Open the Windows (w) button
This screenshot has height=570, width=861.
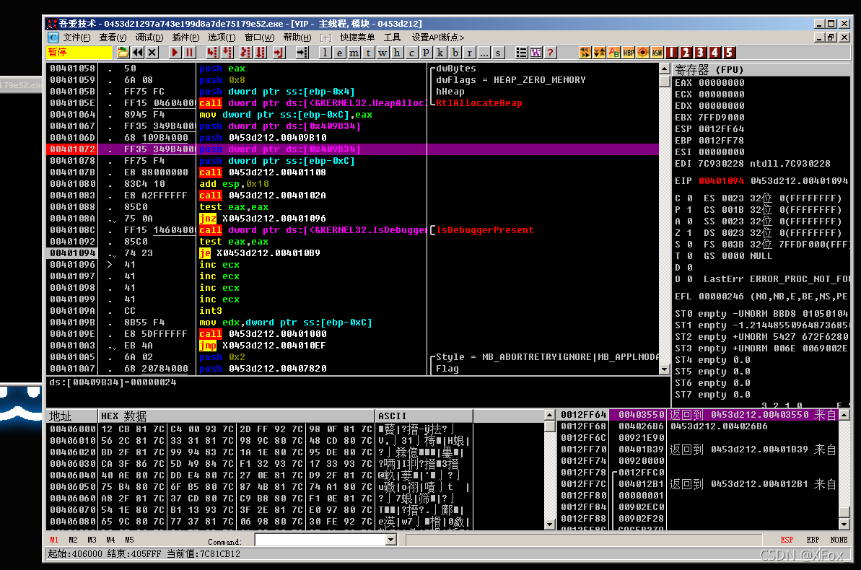point(383,53)
